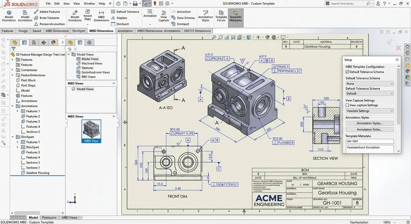Select Gearbox Housing in the feature tree
Screen dimensions: 411x224
pos(35,173)
